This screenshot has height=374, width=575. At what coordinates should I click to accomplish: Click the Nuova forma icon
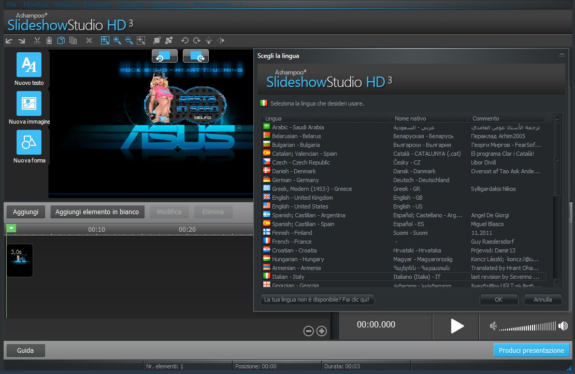(x=29, y=142)
